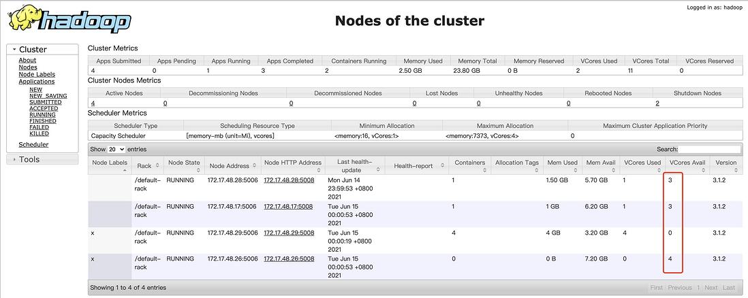Sort by Mem Used column

pos(563,165)
